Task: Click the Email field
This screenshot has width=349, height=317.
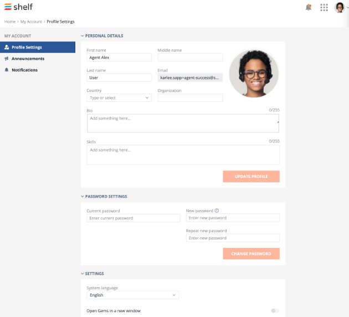Action: coord(190,78)
